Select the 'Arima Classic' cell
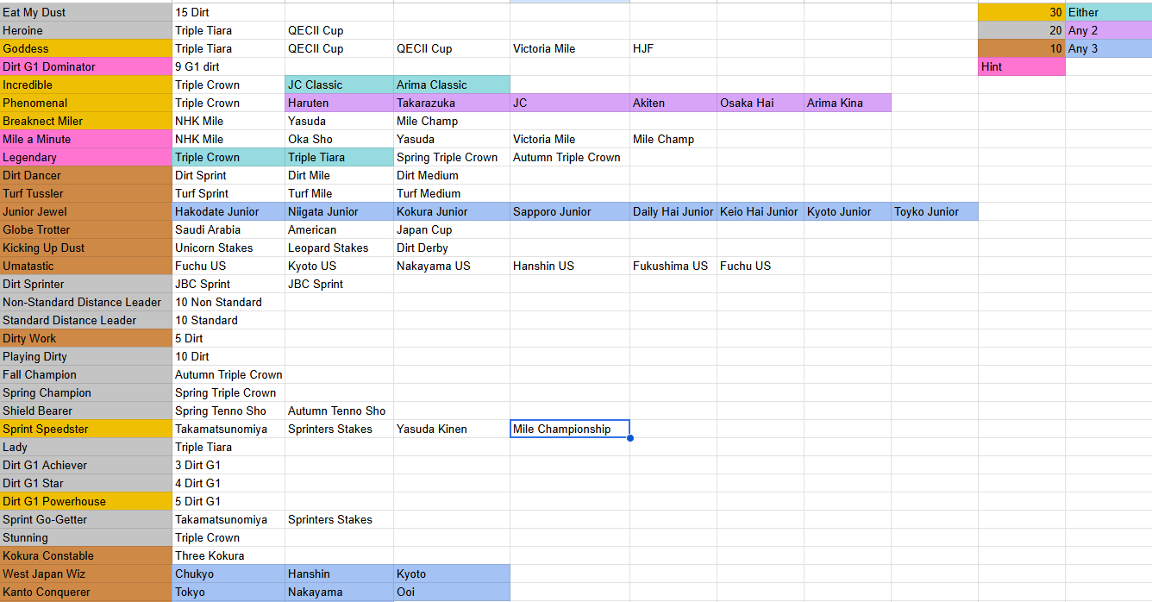Screen dimensions: 1152x602 [x=452, y=85]
